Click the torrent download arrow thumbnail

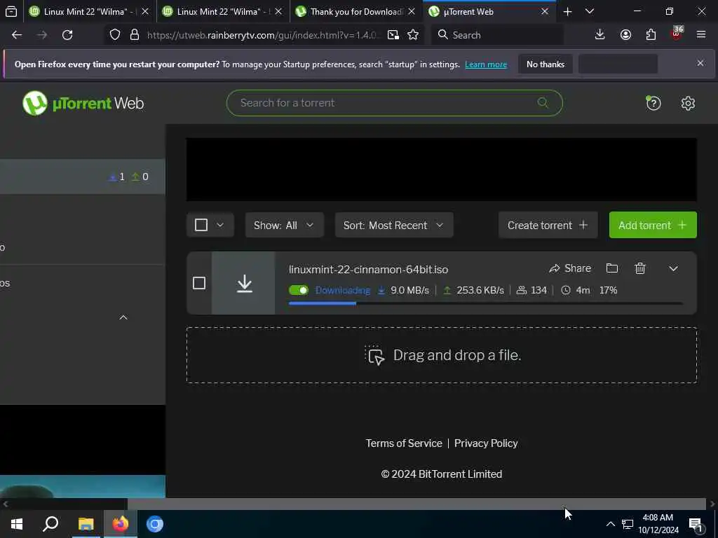click(243, 283)
